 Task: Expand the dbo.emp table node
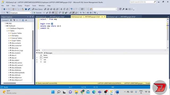[9, 48]
